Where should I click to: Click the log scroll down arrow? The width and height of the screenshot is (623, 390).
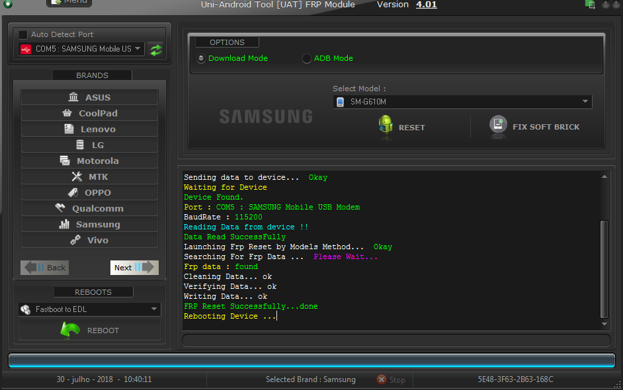pyautogui.click(x=604, y=324)
